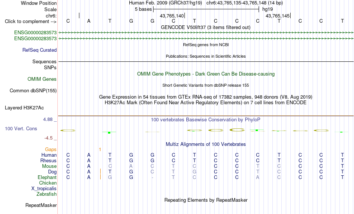
Task: Click the hg19 label beside scale bar
Action: coord(267,9)
